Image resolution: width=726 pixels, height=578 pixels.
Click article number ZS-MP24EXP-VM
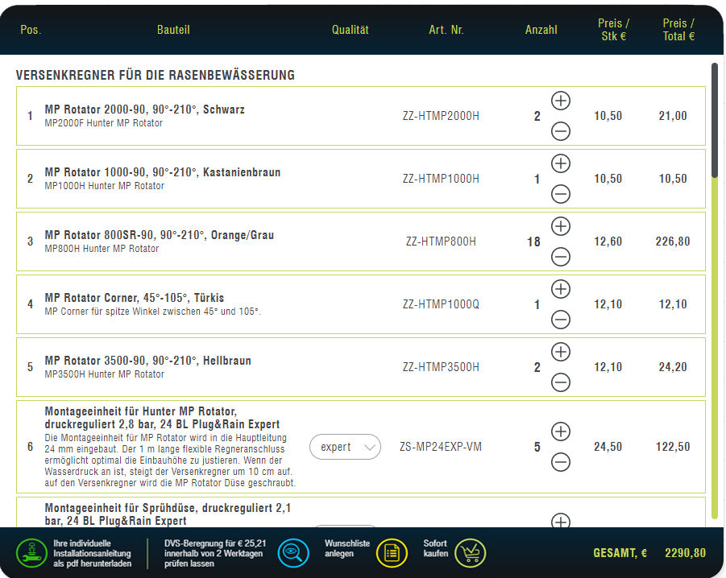[441, 447]
